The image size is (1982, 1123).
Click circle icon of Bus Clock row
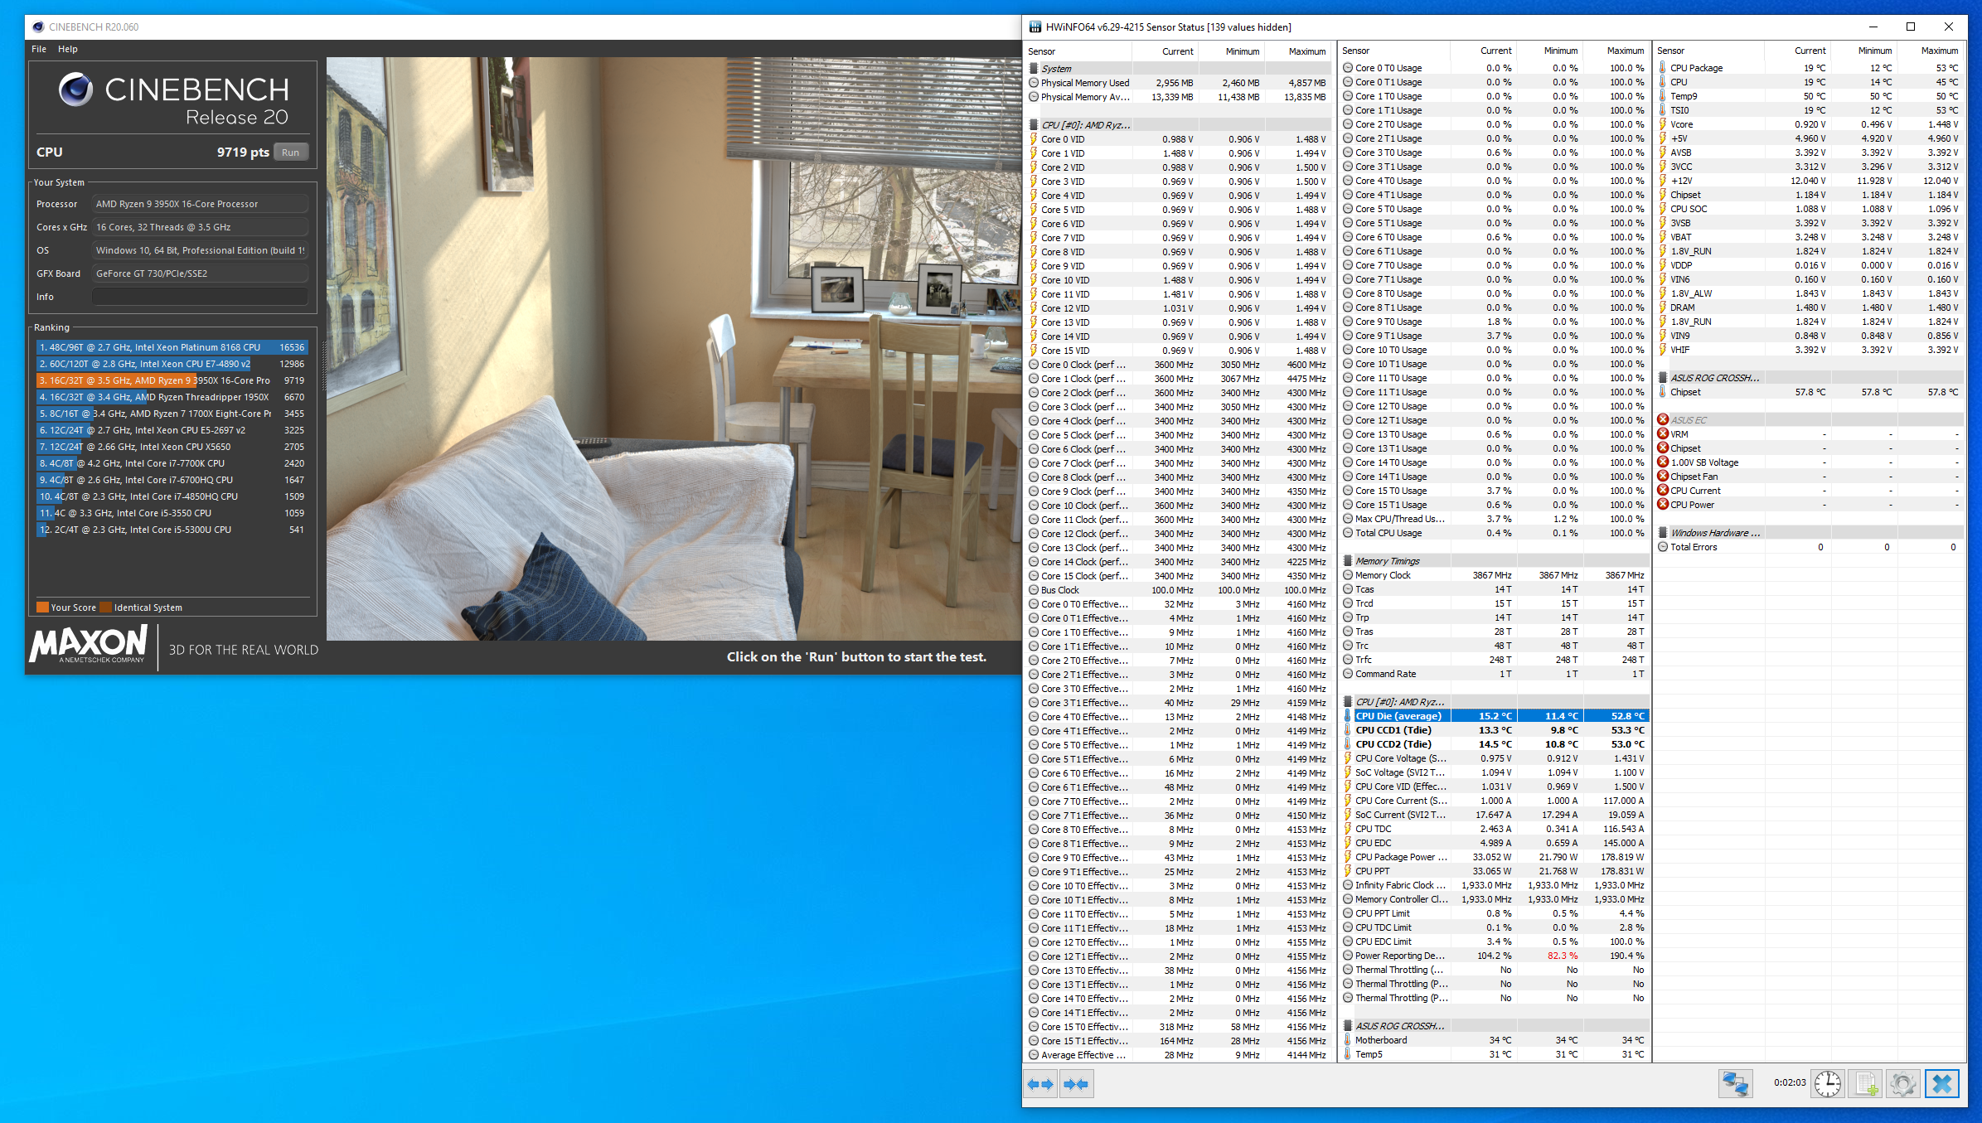click(1034, 590)
